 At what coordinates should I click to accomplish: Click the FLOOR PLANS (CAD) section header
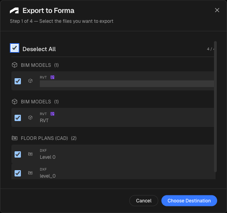[48, 138]
